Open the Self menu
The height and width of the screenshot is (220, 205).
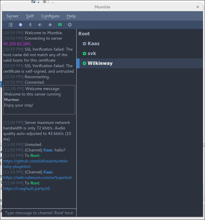[30, 16]
